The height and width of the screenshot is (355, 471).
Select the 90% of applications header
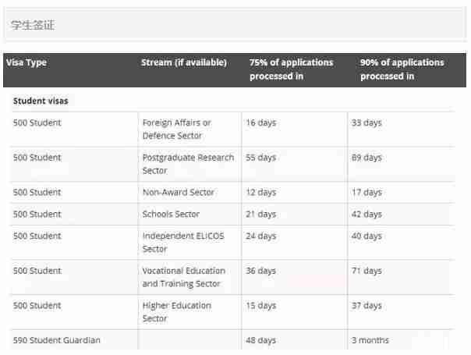click(402, 69)
